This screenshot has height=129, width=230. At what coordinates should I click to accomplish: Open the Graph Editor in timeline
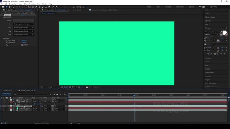click(x=65, y=95)
